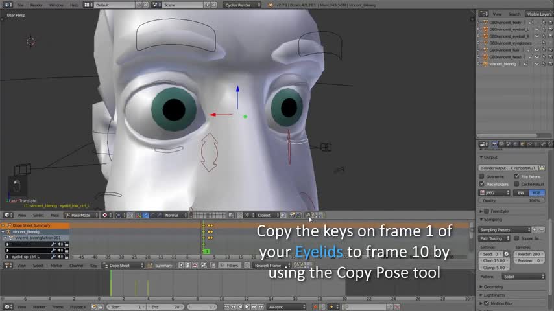Expand the Geometry panel
Image resolution: width=554 pixels, height=311 pixels.
coord(481,286)
